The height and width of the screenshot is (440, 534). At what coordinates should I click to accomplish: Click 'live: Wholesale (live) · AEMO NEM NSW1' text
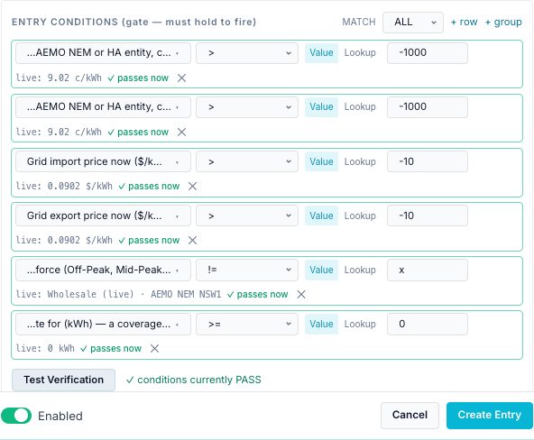click(x=118, y=294)
